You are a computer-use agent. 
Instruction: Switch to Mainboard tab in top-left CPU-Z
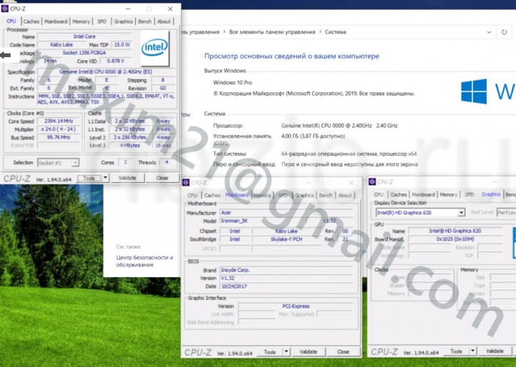[x=56, y=21]
